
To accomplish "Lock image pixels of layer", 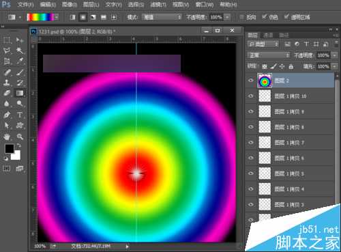I will point(273,66).
